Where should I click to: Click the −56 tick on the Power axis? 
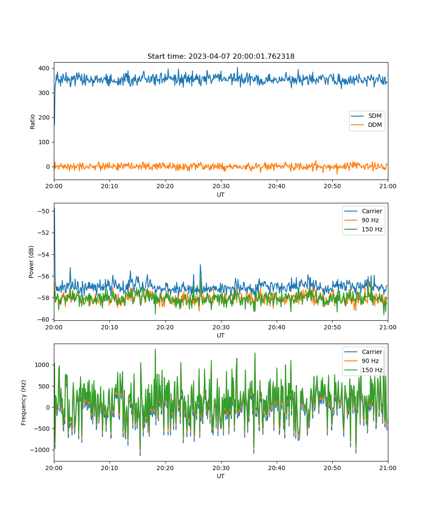click(x=44, y=276)
